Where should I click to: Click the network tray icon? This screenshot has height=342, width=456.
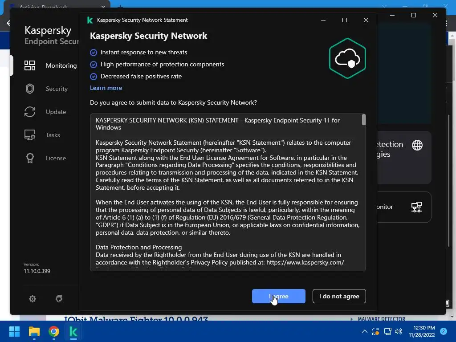point(387,331)
